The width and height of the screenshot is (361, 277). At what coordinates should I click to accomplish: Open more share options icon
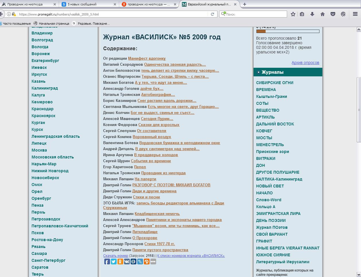(x=153, y=261)
